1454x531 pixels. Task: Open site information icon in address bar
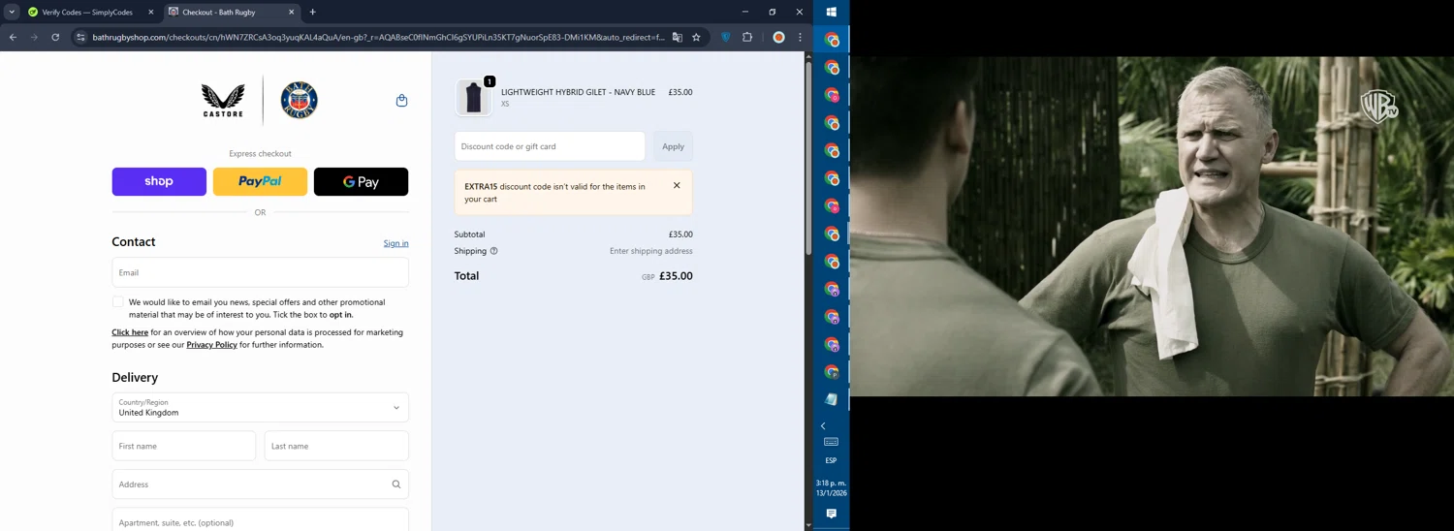(81, 37)
